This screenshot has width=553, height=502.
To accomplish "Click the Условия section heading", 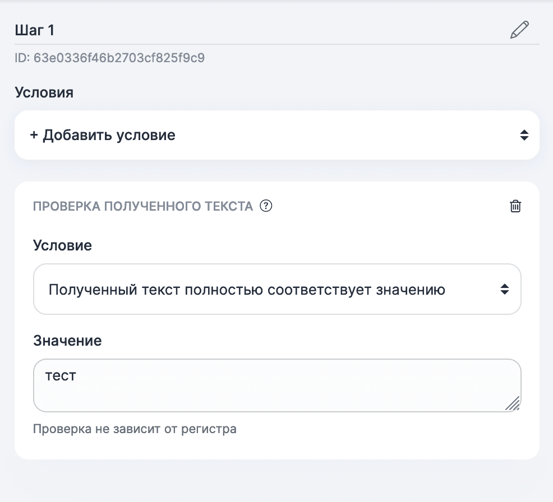I will [44, 92].
